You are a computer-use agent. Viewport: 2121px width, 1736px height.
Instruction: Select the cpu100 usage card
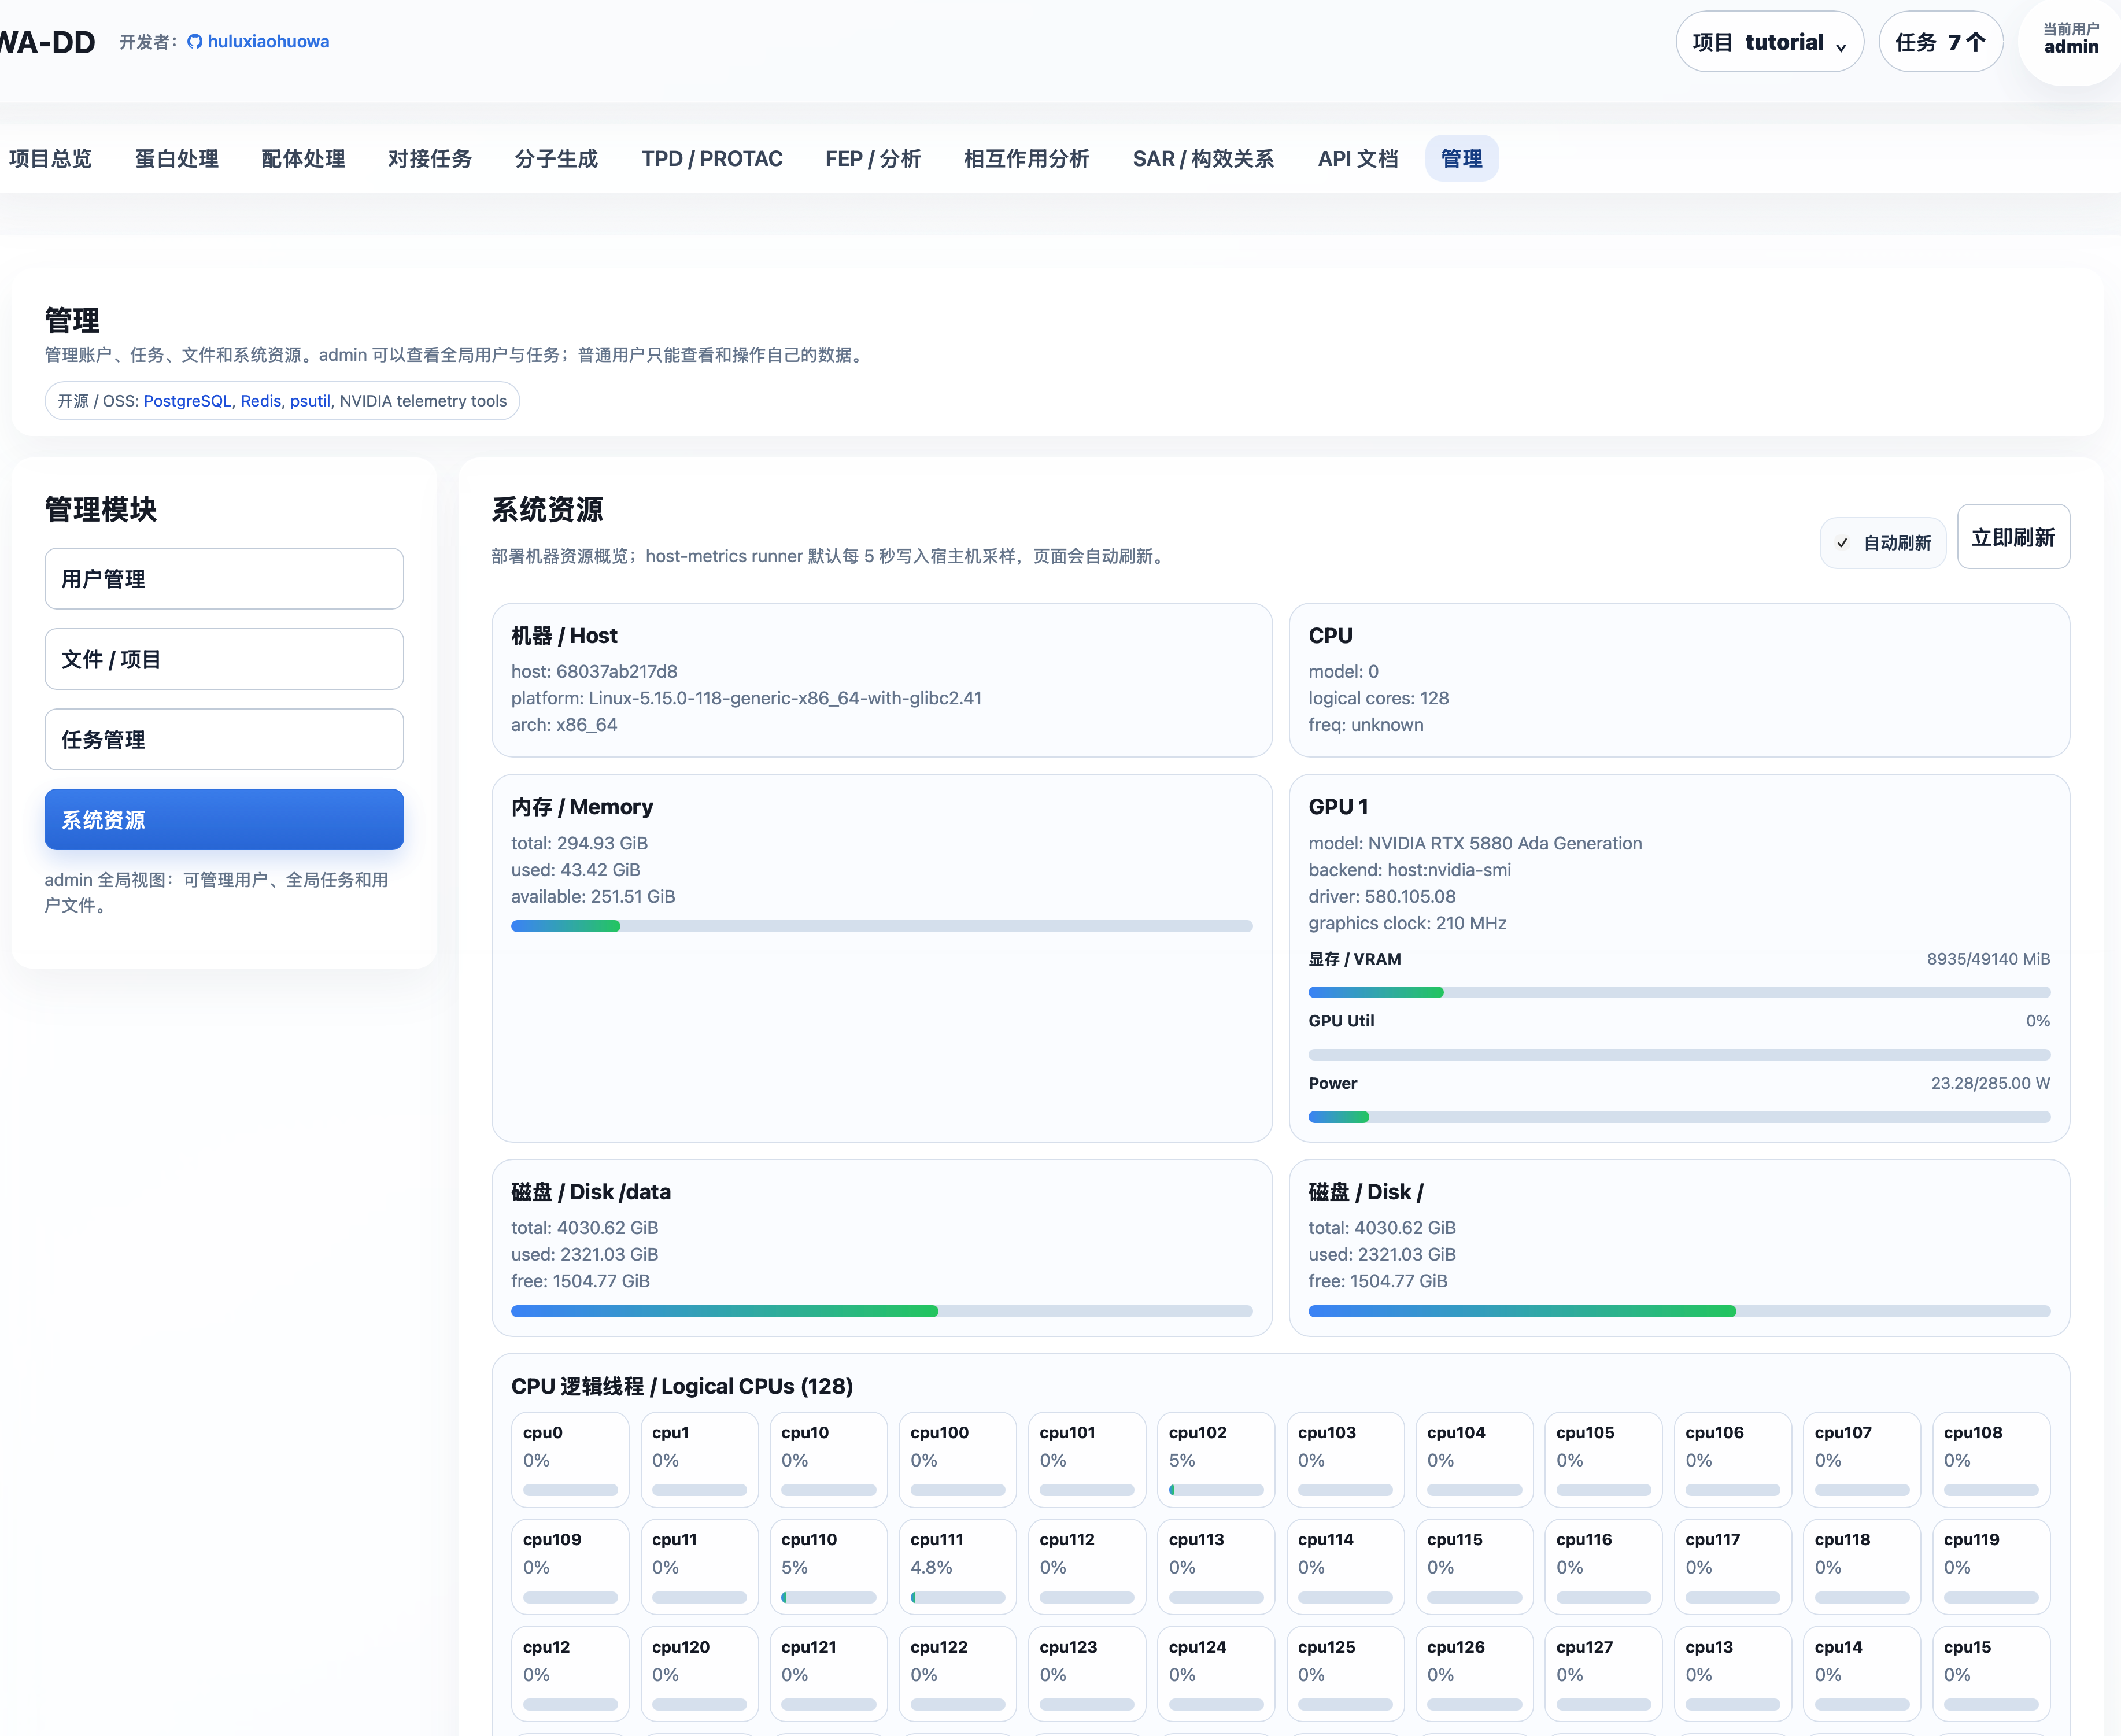coord(957,1460)
